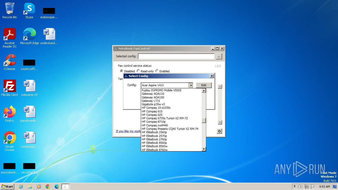Viewport: 338px width, 190px height.
Task: Click the config dropdown list scrollbar thumb
Action: pos(204,121)
